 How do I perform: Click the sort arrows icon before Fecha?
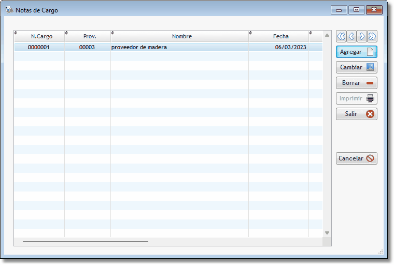tap(250, 33)
